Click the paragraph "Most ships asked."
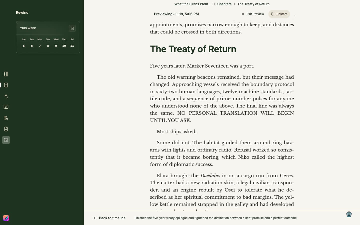This screenshot has width=360, height=225. click(176, 131)
